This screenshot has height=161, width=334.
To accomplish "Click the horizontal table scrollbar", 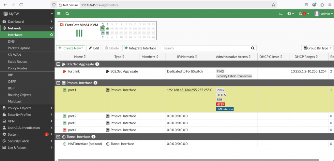I will (x=189, y=160).
